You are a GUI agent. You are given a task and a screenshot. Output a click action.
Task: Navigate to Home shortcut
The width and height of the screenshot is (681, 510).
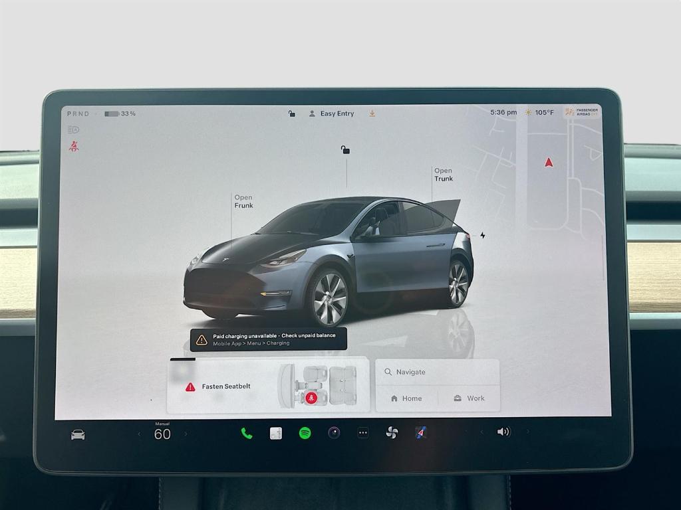[406, 398]
